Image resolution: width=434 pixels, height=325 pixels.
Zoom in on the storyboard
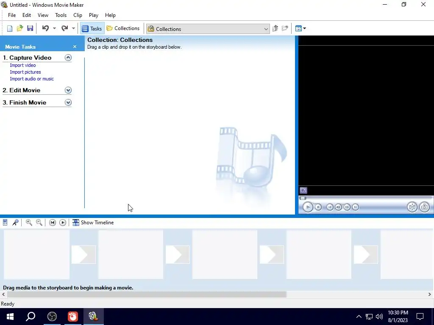29,223
